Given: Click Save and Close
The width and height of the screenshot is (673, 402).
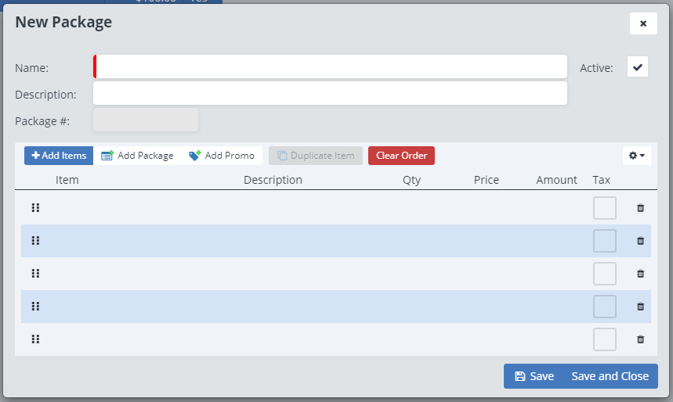Looking at the screenshot, I should pyautogui.click(x=610, y=376).
